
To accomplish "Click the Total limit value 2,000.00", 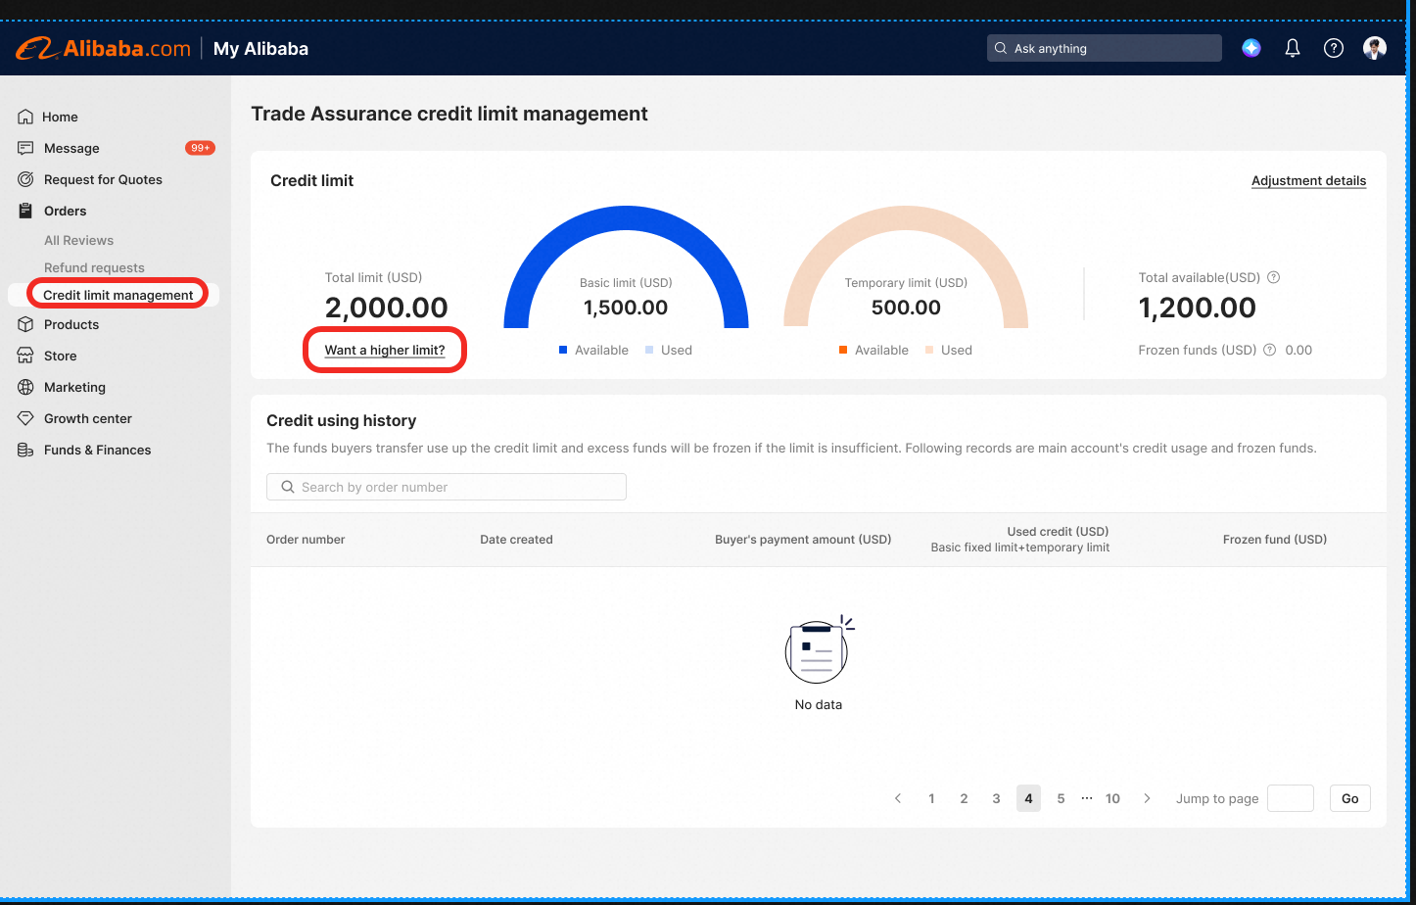I will point(387,308).
